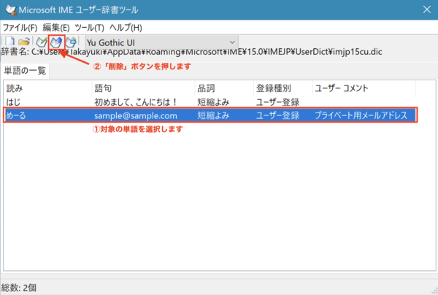Click プライベート用メールアドレス comment cell
The width and height of the screenshot is (438, 295).
coord(361,115)
